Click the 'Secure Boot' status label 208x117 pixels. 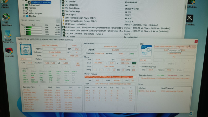point(172,75)
